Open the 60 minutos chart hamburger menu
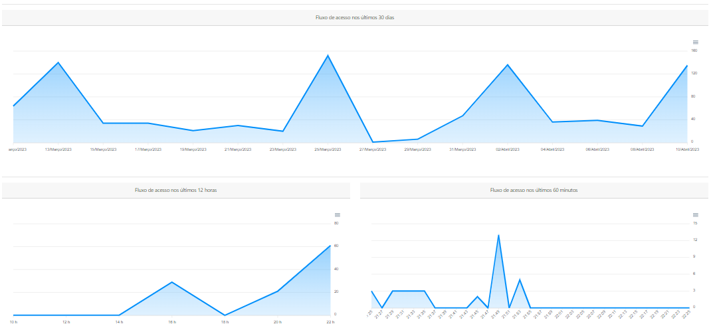 pyautogui.click(x=695, y=215)
